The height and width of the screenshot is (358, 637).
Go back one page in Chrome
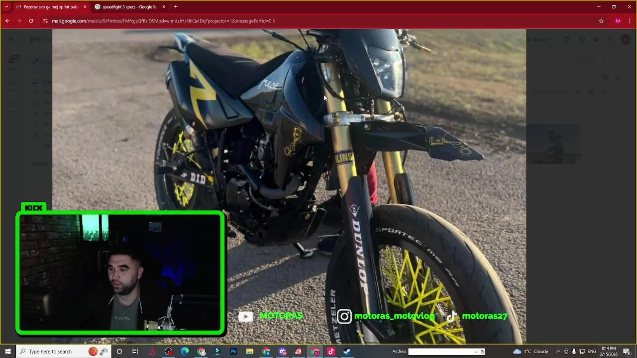(x=7, y=21)
